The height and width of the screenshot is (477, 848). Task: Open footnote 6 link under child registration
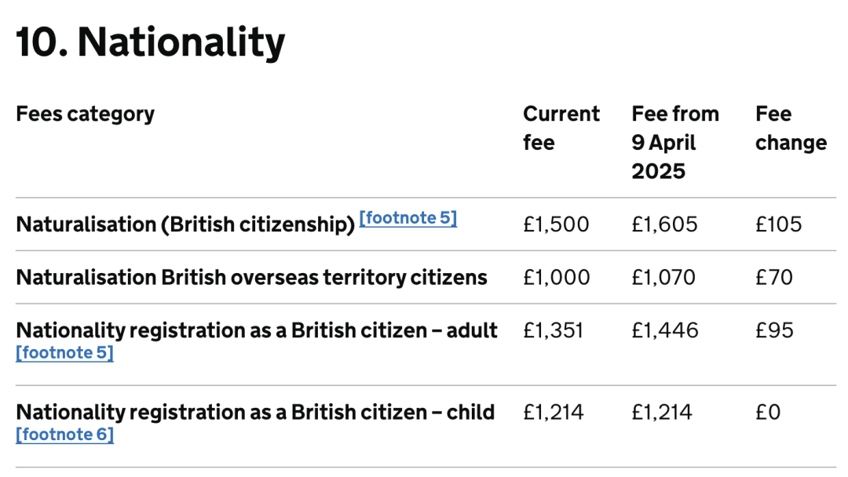[64, 435]
